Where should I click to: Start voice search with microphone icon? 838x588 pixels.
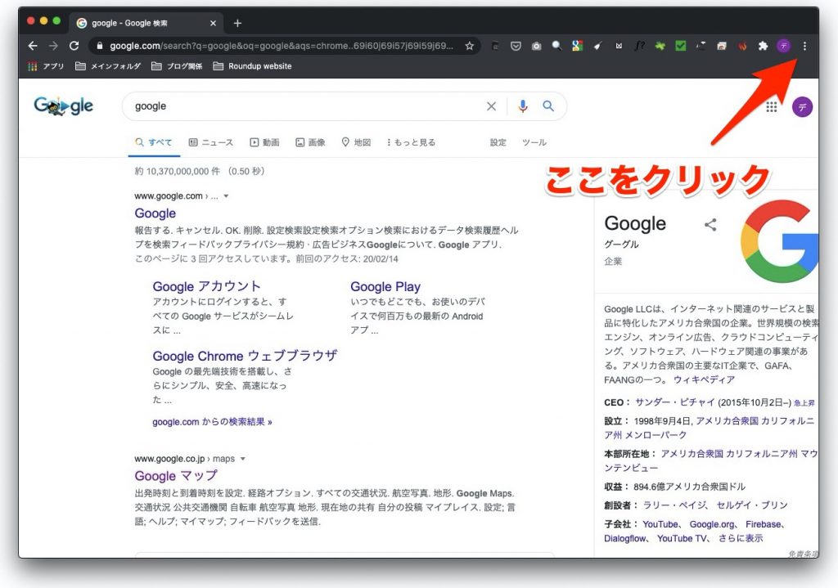point(523,106)
